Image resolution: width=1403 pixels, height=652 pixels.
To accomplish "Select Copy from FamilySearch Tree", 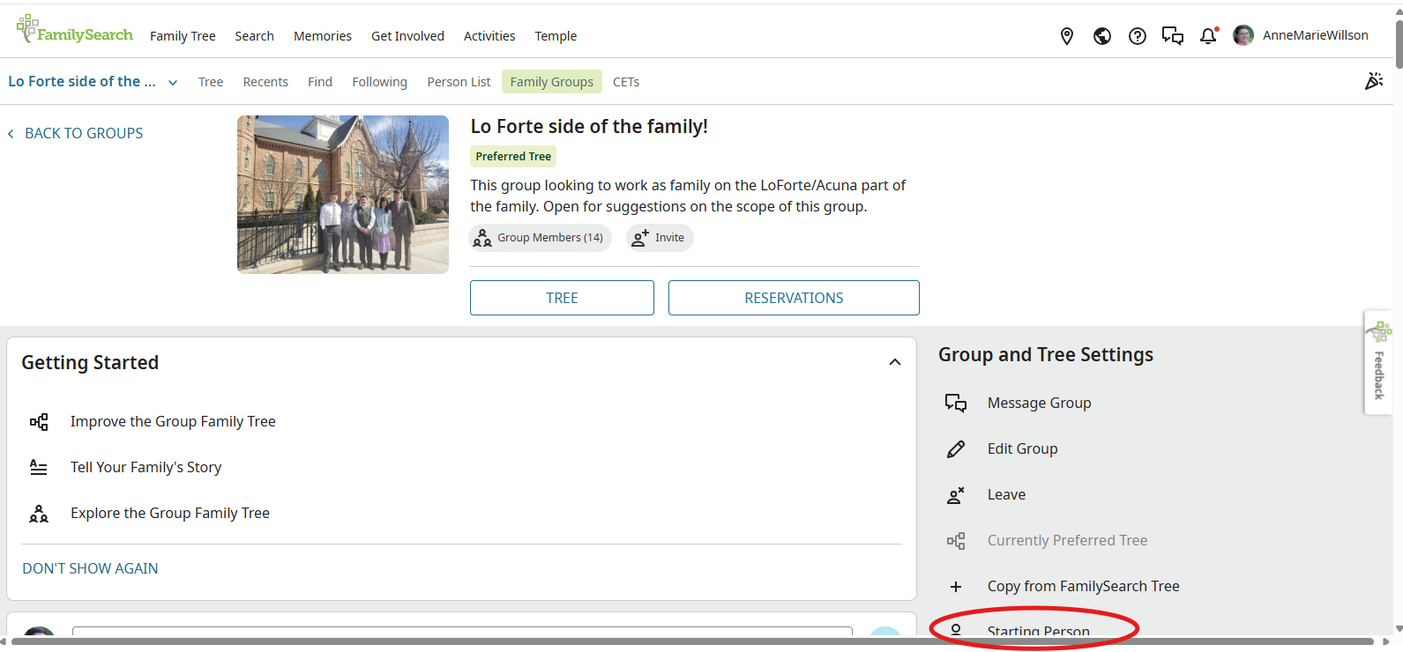I will click(x=1084, y=587).
